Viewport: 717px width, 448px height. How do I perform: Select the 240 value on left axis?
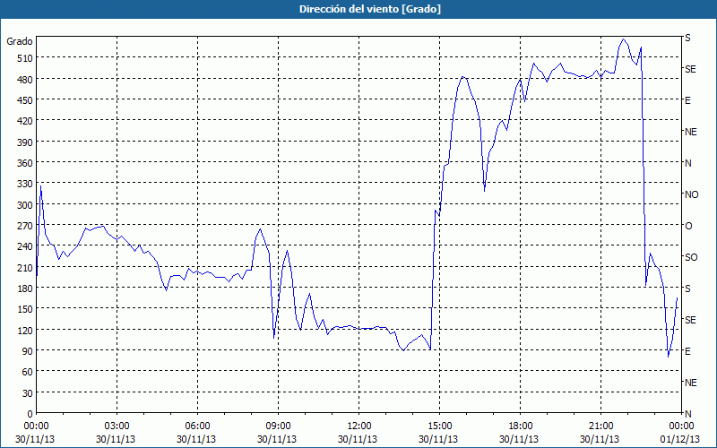point(25,246)
